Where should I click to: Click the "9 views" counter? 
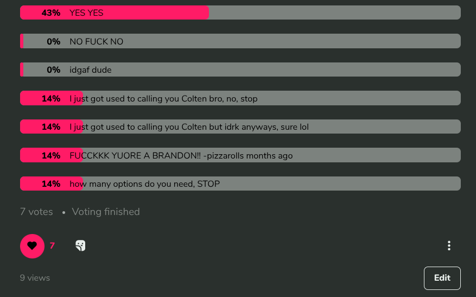(35, 278)
